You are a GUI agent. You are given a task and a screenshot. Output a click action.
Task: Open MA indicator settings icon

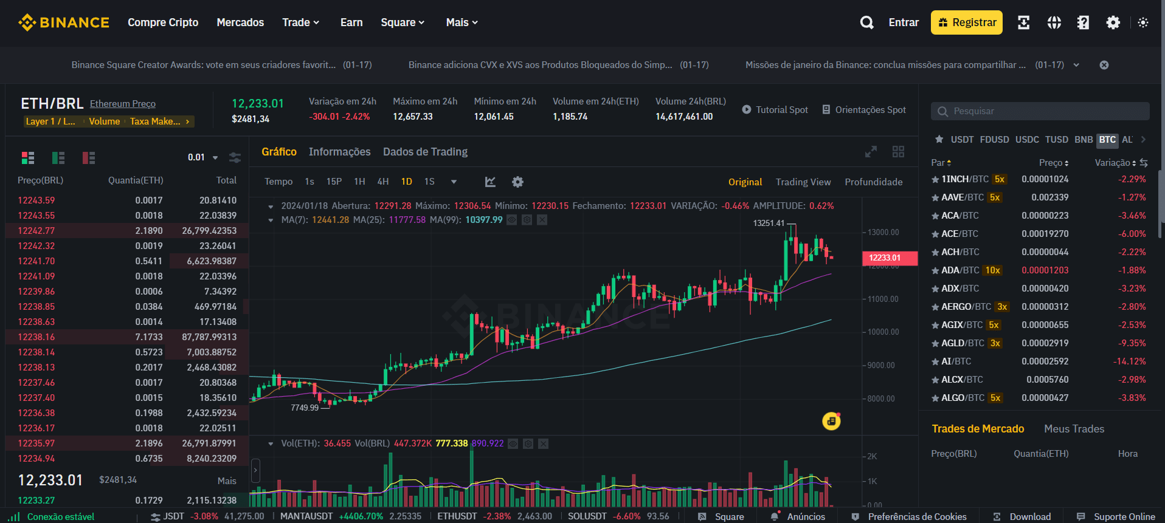click(527, 220)
